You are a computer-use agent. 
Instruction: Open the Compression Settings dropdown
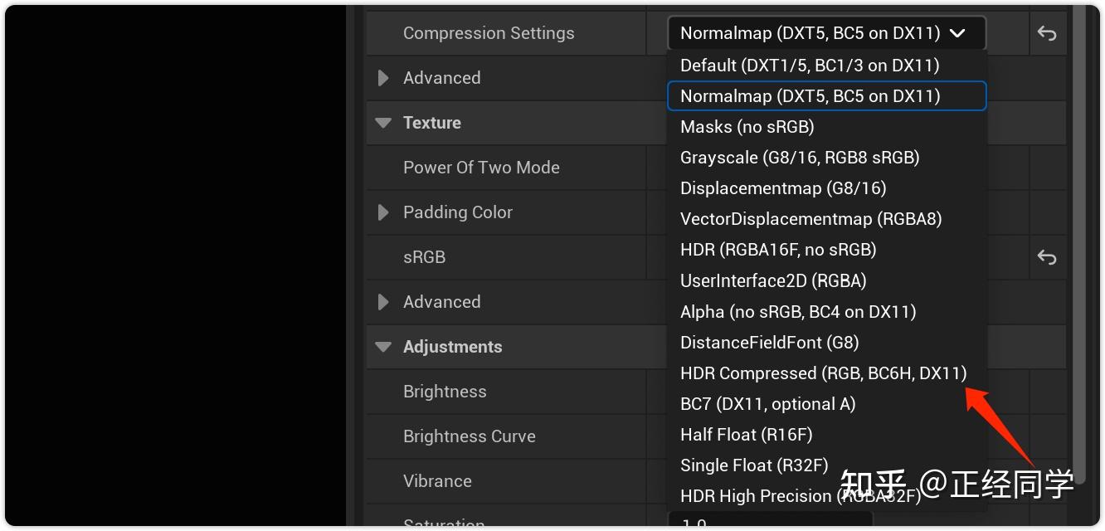tap(825, 34)
